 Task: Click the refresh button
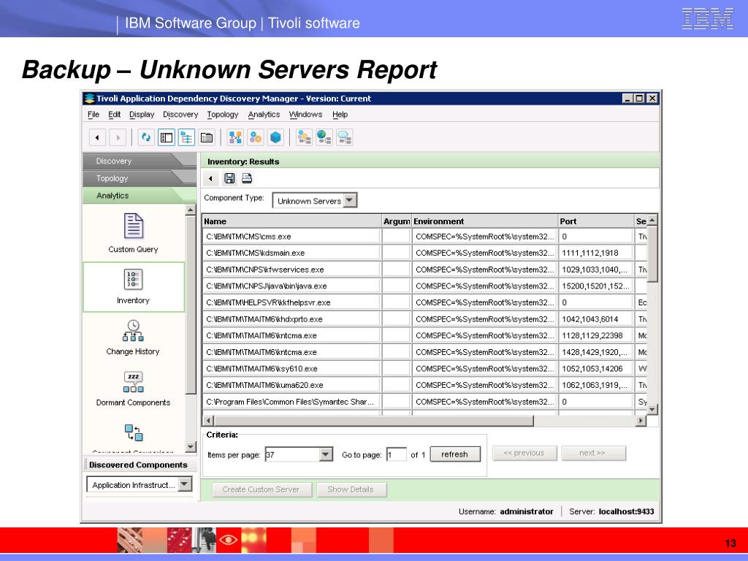click(454, 454)
